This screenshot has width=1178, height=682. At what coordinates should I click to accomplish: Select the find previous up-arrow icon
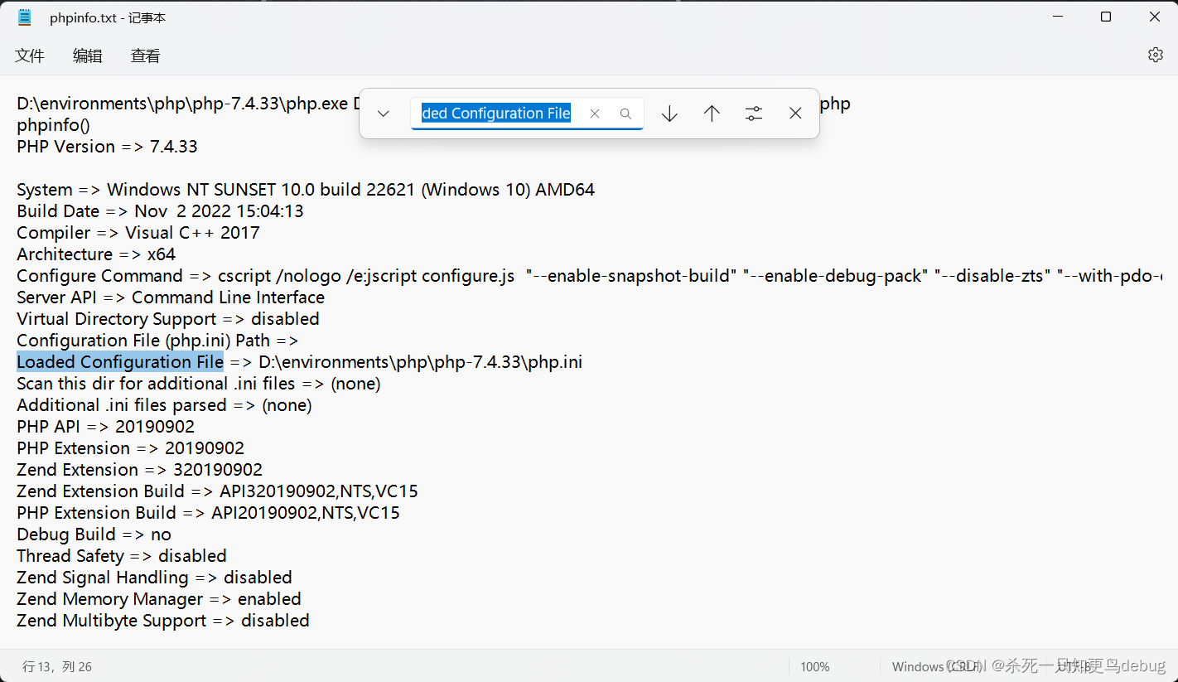pos(711,114)
